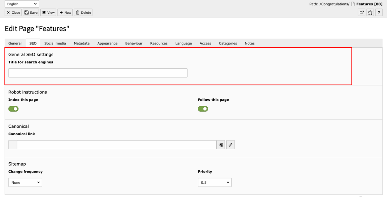Open help with question mark icon
The width and height of the screenshot is (387, 197).
point(379,12)
